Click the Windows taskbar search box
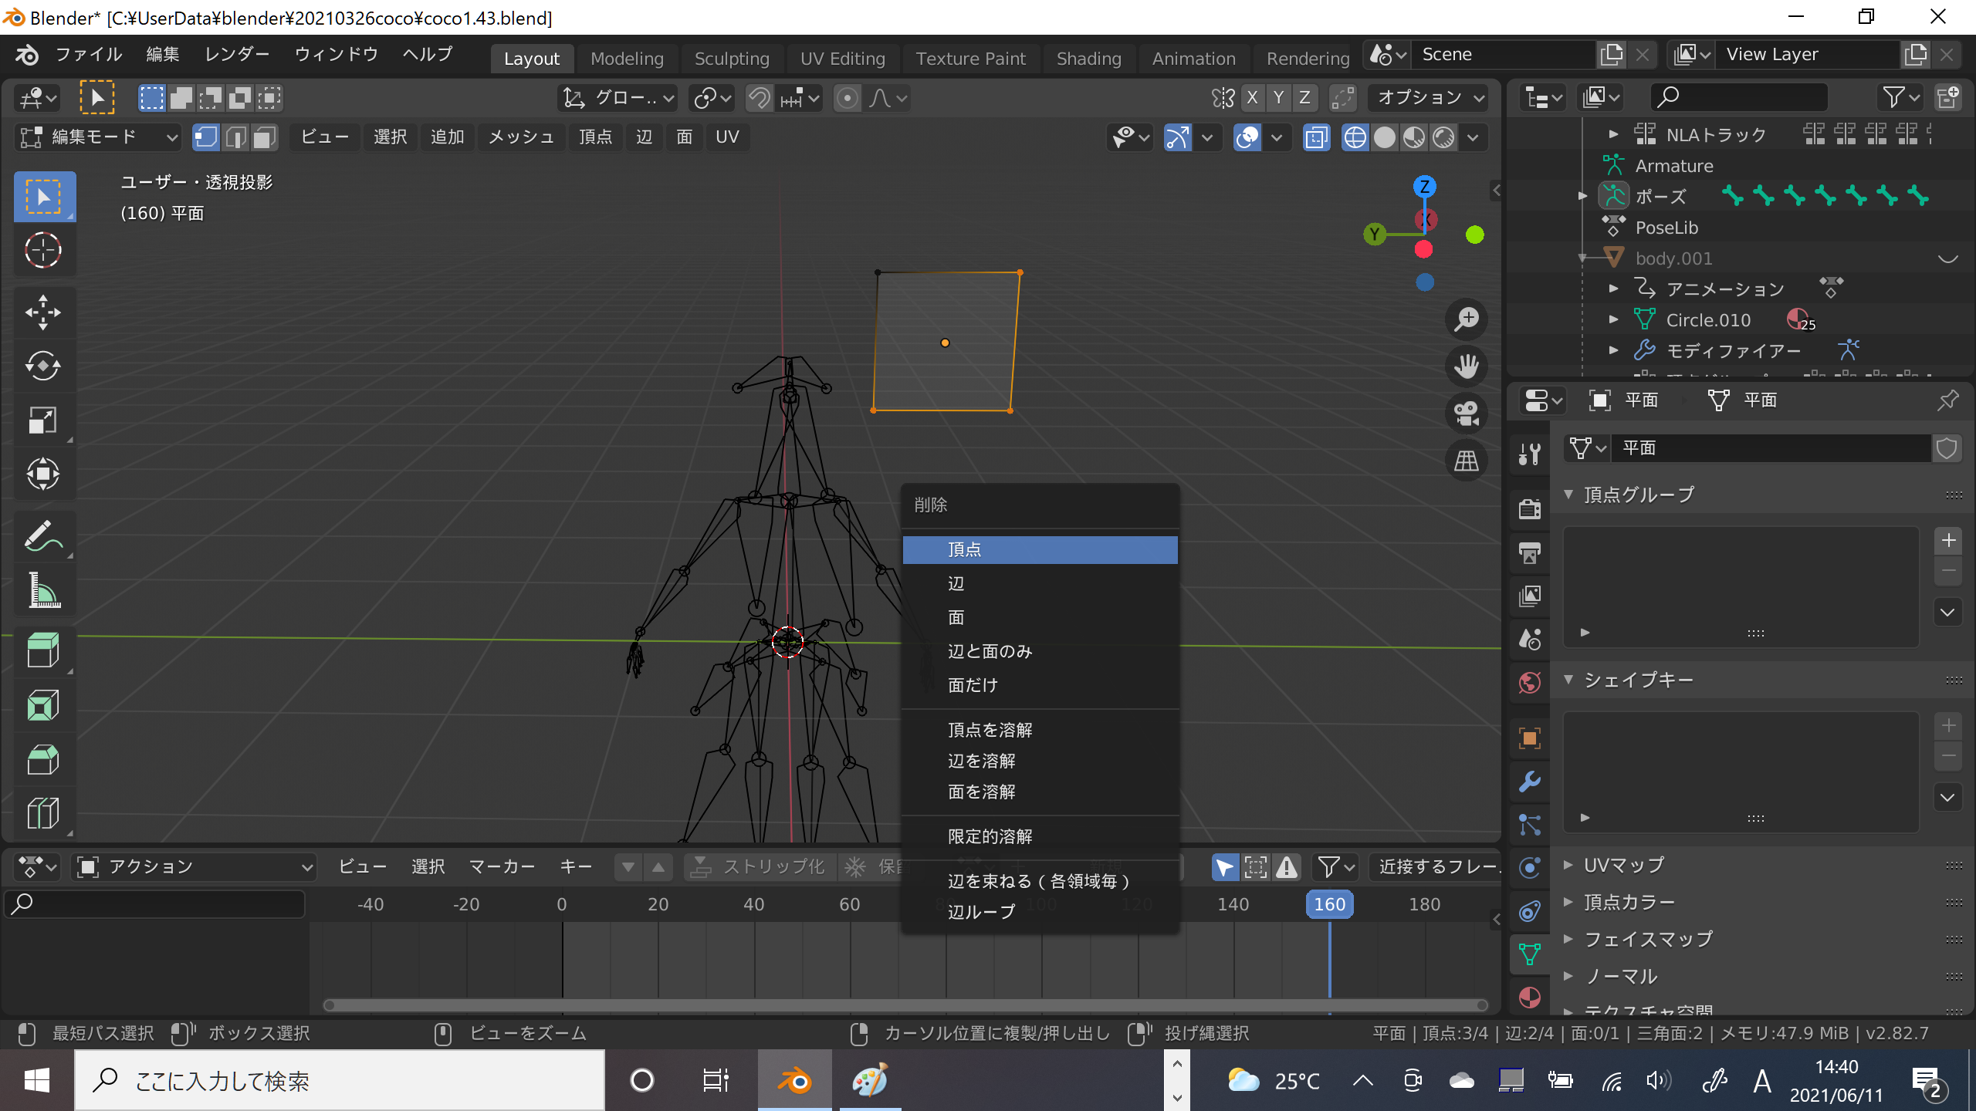The height and width of the screenshot is (1111, 1976). point(340,1081)
